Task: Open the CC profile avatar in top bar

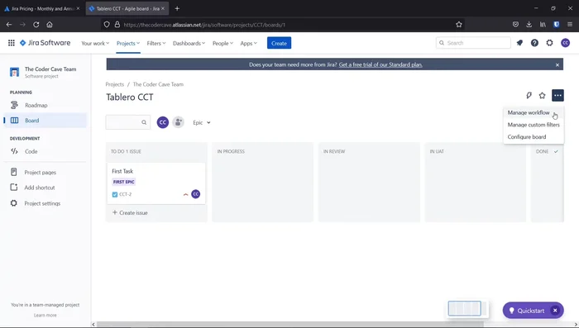Action: point(565,43)
